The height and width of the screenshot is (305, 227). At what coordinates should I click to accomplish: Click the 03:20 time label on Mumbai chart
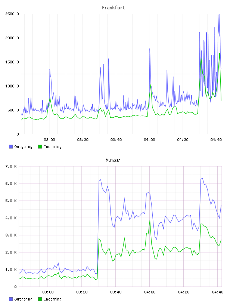(82, 292)
